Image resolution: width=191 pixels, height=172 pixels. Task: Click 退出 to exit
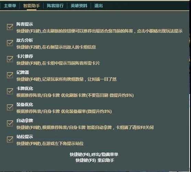point(99,6)
